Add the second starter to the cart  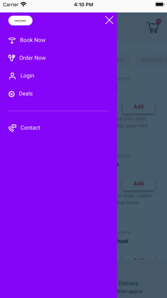(139, 183)
